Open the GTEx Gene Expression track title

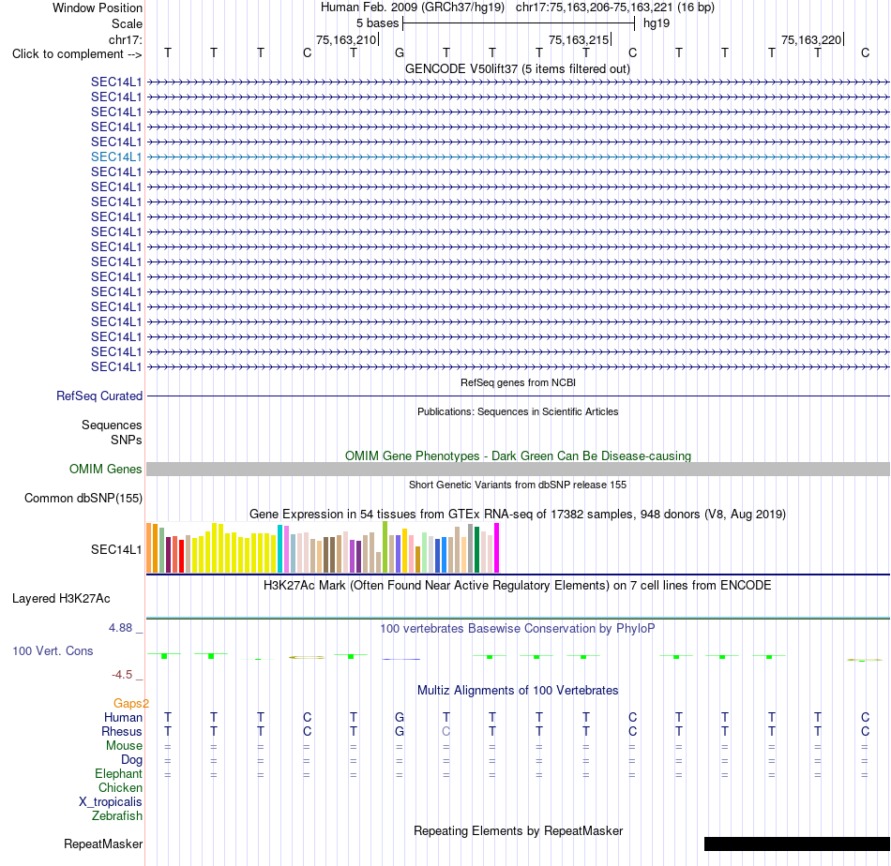coord(518,514)
